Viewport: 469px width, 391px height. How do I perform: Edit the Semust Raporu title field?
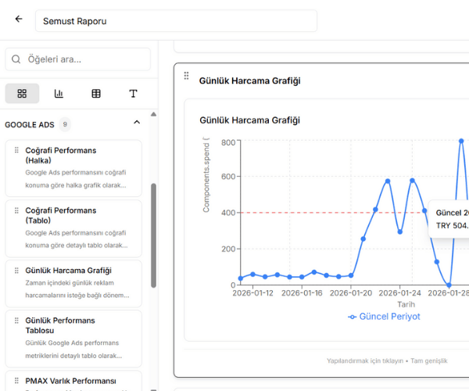tap(176, 21)
